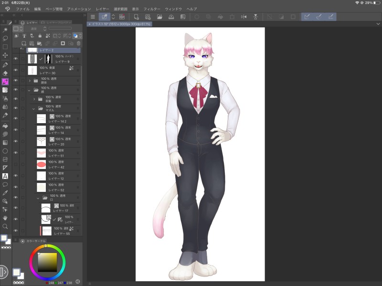Viewport: 382px width, 286px height.
Task: Pick color in the square color area
Action: [47, 263]
